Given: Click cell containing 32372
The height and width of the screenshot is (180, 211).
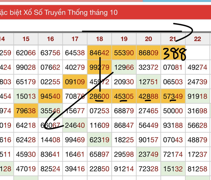Looking at the screenshot, I should tap(148, 67).
